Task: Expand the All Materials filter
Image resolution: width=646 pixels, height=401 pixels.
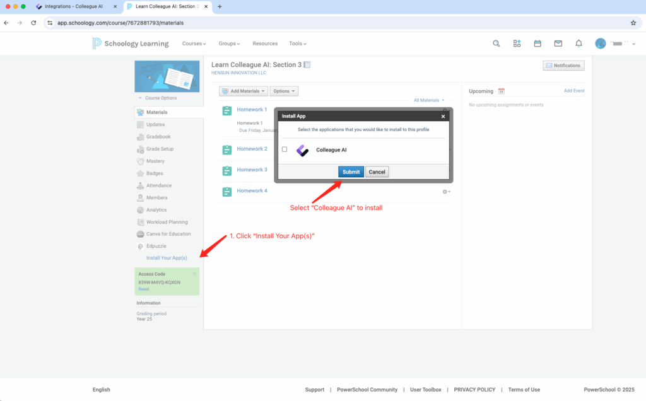Action: point(429,100)
